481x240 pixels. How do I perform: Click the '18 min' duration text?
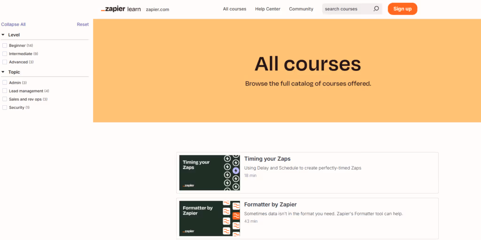[x=250, y=176]
